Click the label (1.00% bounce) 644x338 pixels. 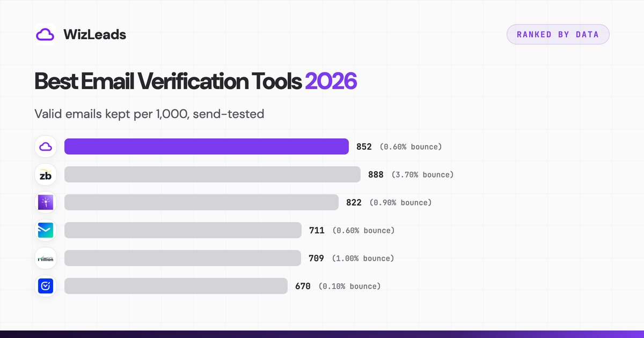(363, 258)
